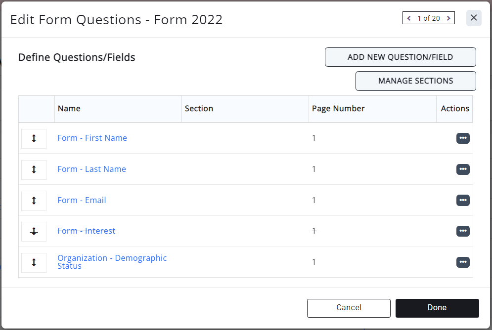492x330 pixels.
Task: Go to previous form with left arrow
Action: [409, 18]
